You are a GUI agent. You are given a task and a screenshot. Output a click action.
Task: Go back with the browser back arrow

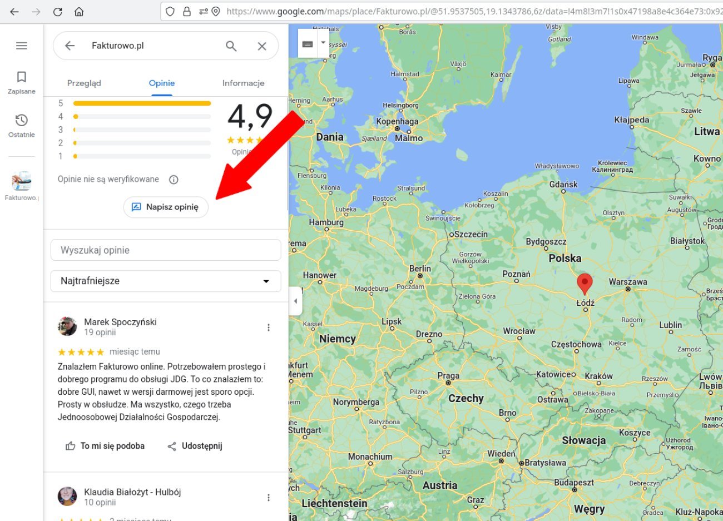pyautogui.click(x=14, y=12)
